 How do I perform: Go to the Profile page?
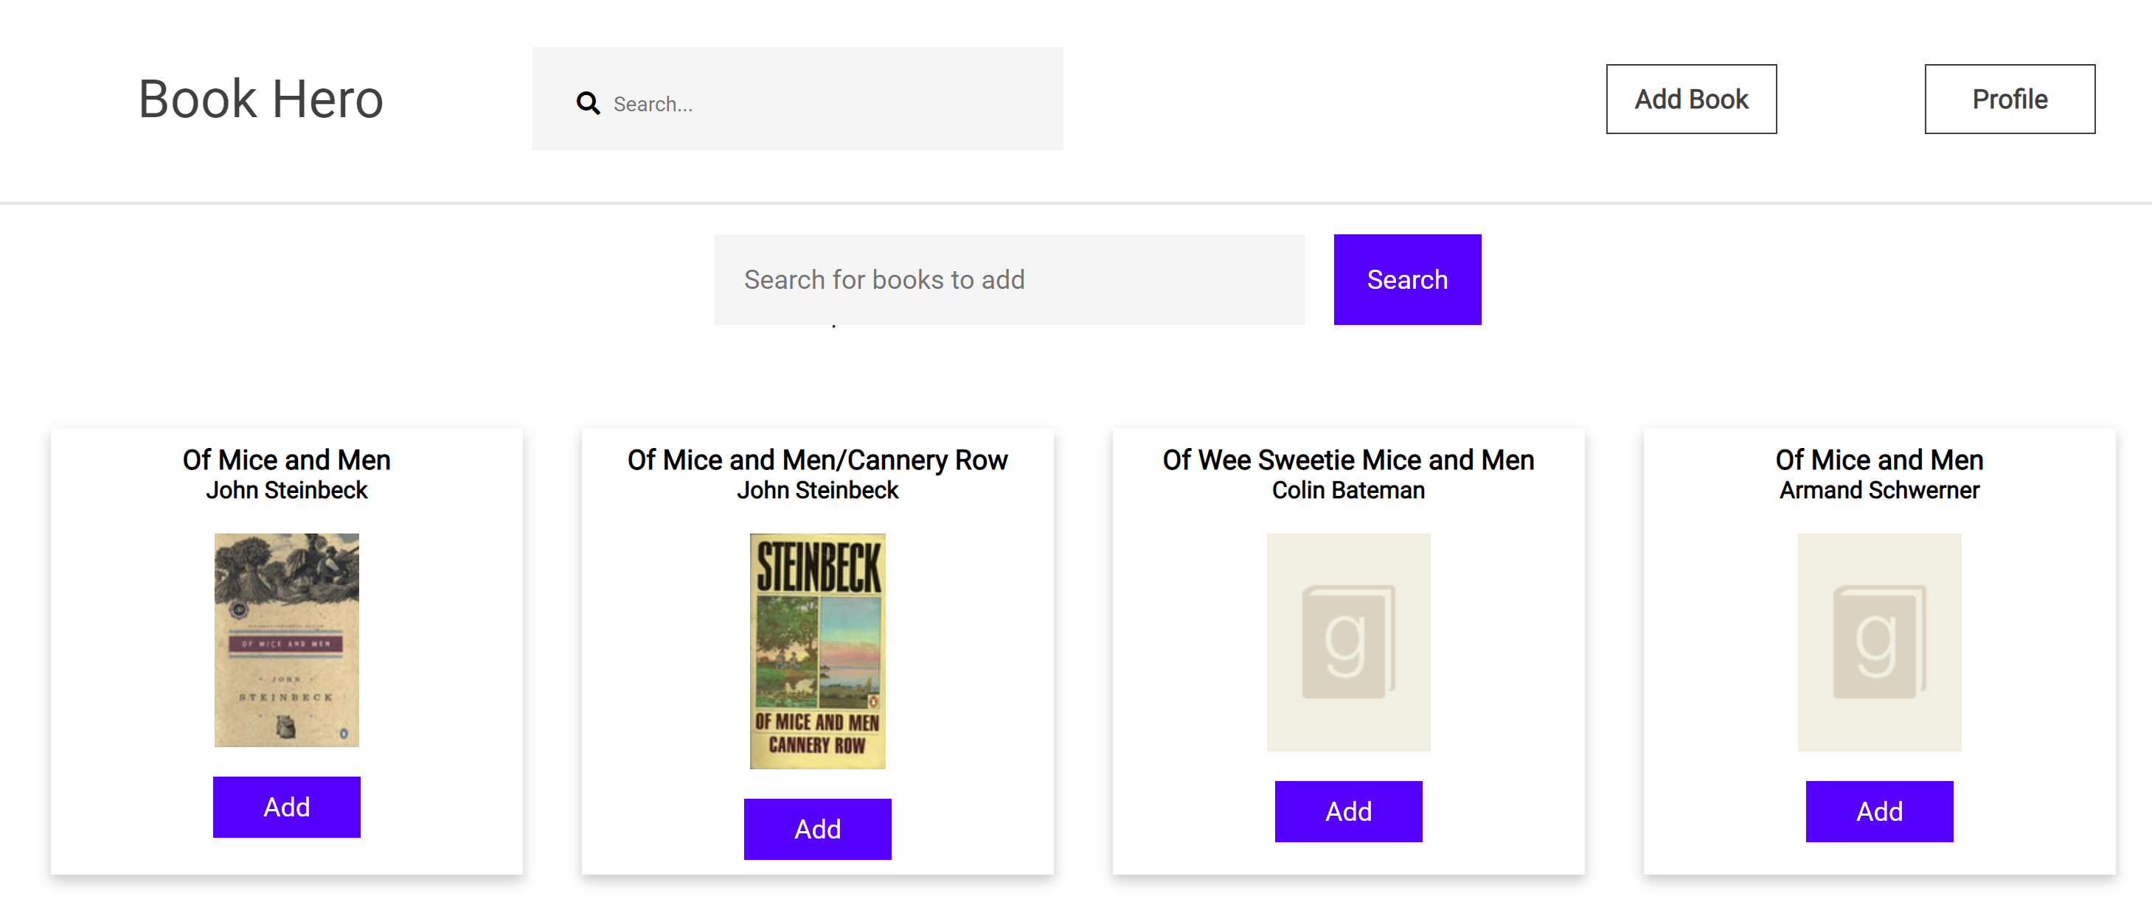[x=2008, y=99]
